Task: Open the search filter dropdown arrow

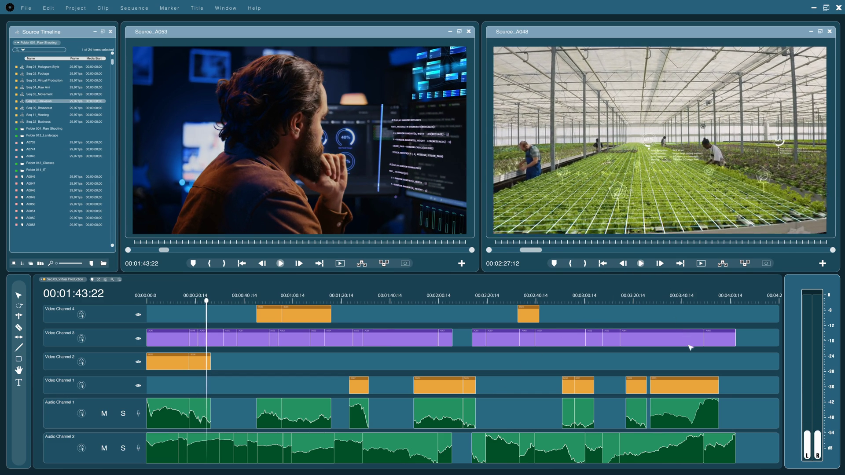Action: 23,50
